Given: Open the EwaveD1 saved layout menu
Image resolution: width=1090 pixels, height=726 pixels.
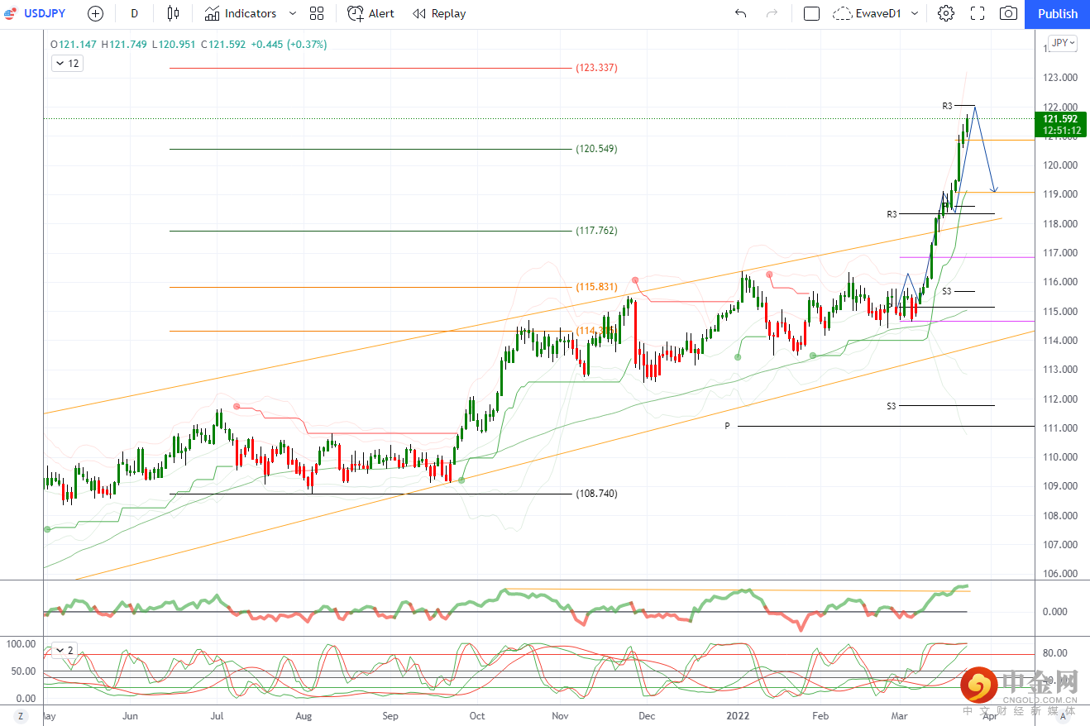Looking at the screenshot, I should coord(877,13).
